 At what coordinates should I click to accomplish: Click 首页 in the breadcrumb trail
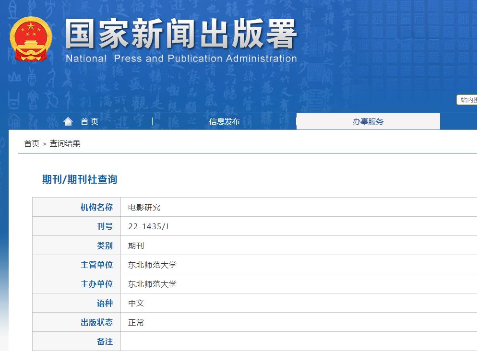pos(31,144)
